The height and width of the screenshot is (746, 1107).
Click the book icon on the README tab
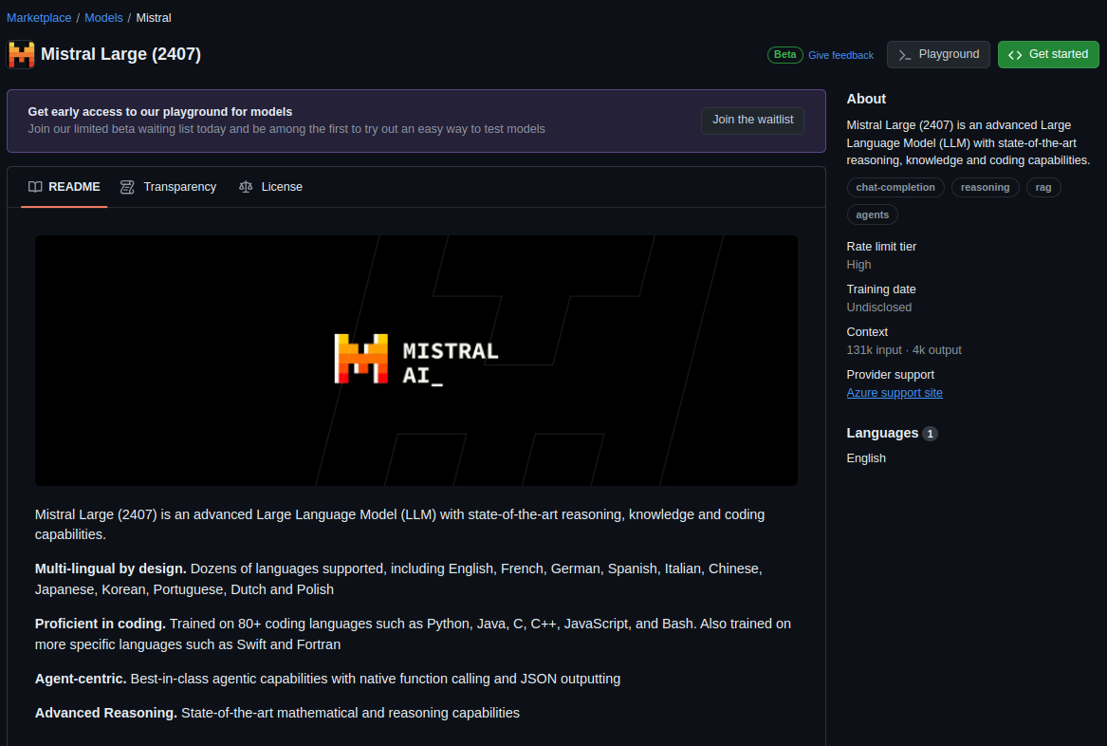point(35,187)
